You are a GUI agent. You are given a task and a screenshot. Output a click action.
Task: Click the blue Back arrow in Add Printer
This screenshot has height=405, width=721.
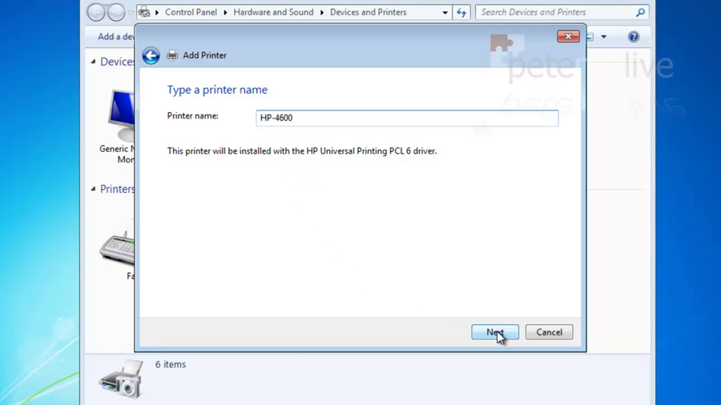(x=151, y=55)
